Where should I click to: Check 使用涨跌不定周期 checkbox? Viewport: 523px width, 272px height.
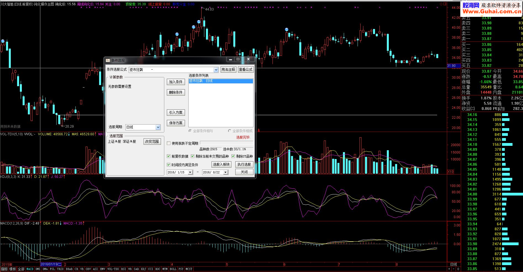[x=169, y=143]
